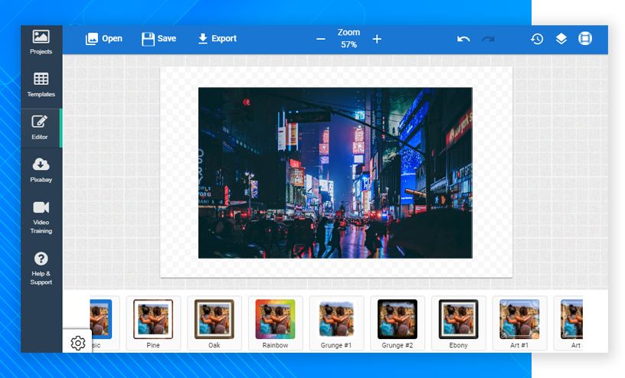The width and height of the screenshot is (625, 378).
Task: Open Video Training from sidebar
Action: click(41, 217)
